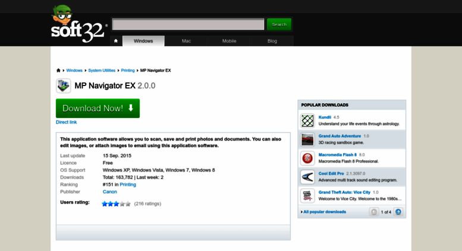Image resolution: width=462 pixels, height=251 pixels.
Task: Click the '1 of 4' page indicator
Action: [x=386, y=212]
